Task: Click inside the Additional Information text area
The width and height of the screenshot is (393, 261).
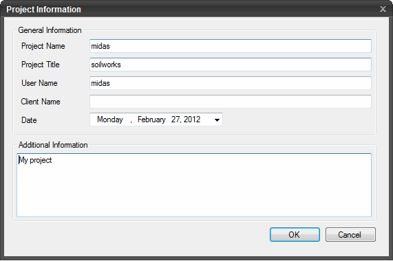Action: 194,185
